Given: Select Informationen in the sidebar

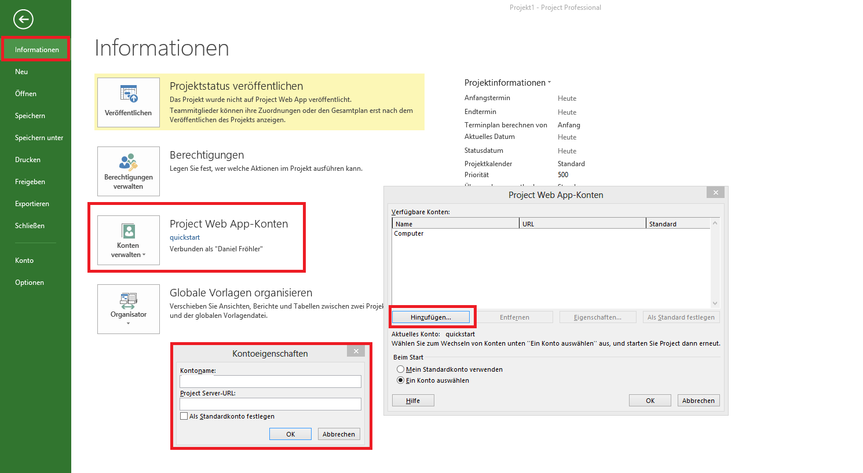Looking at the screenshot, I should (36, 50).
